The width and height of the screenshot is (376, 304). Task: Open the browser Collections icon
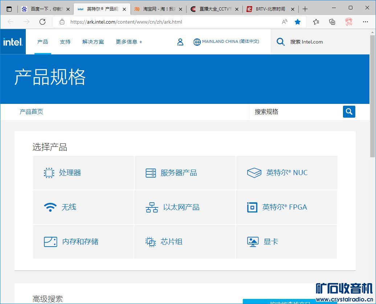point(332,22)
